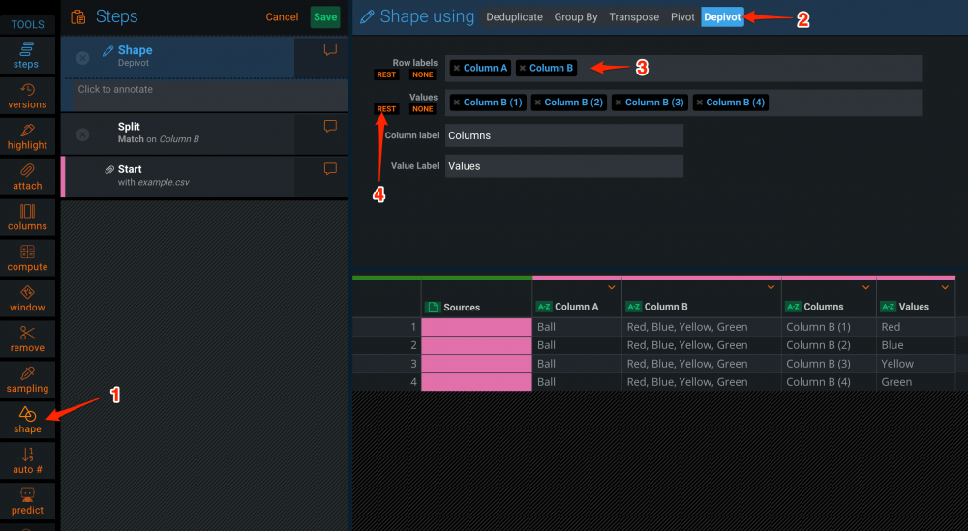Image resolution: width=968 pixels, height=531 pixels.
Task: Click 'Ball' cell in row 2
Action: pyautogui.click(x=577, y=345)
